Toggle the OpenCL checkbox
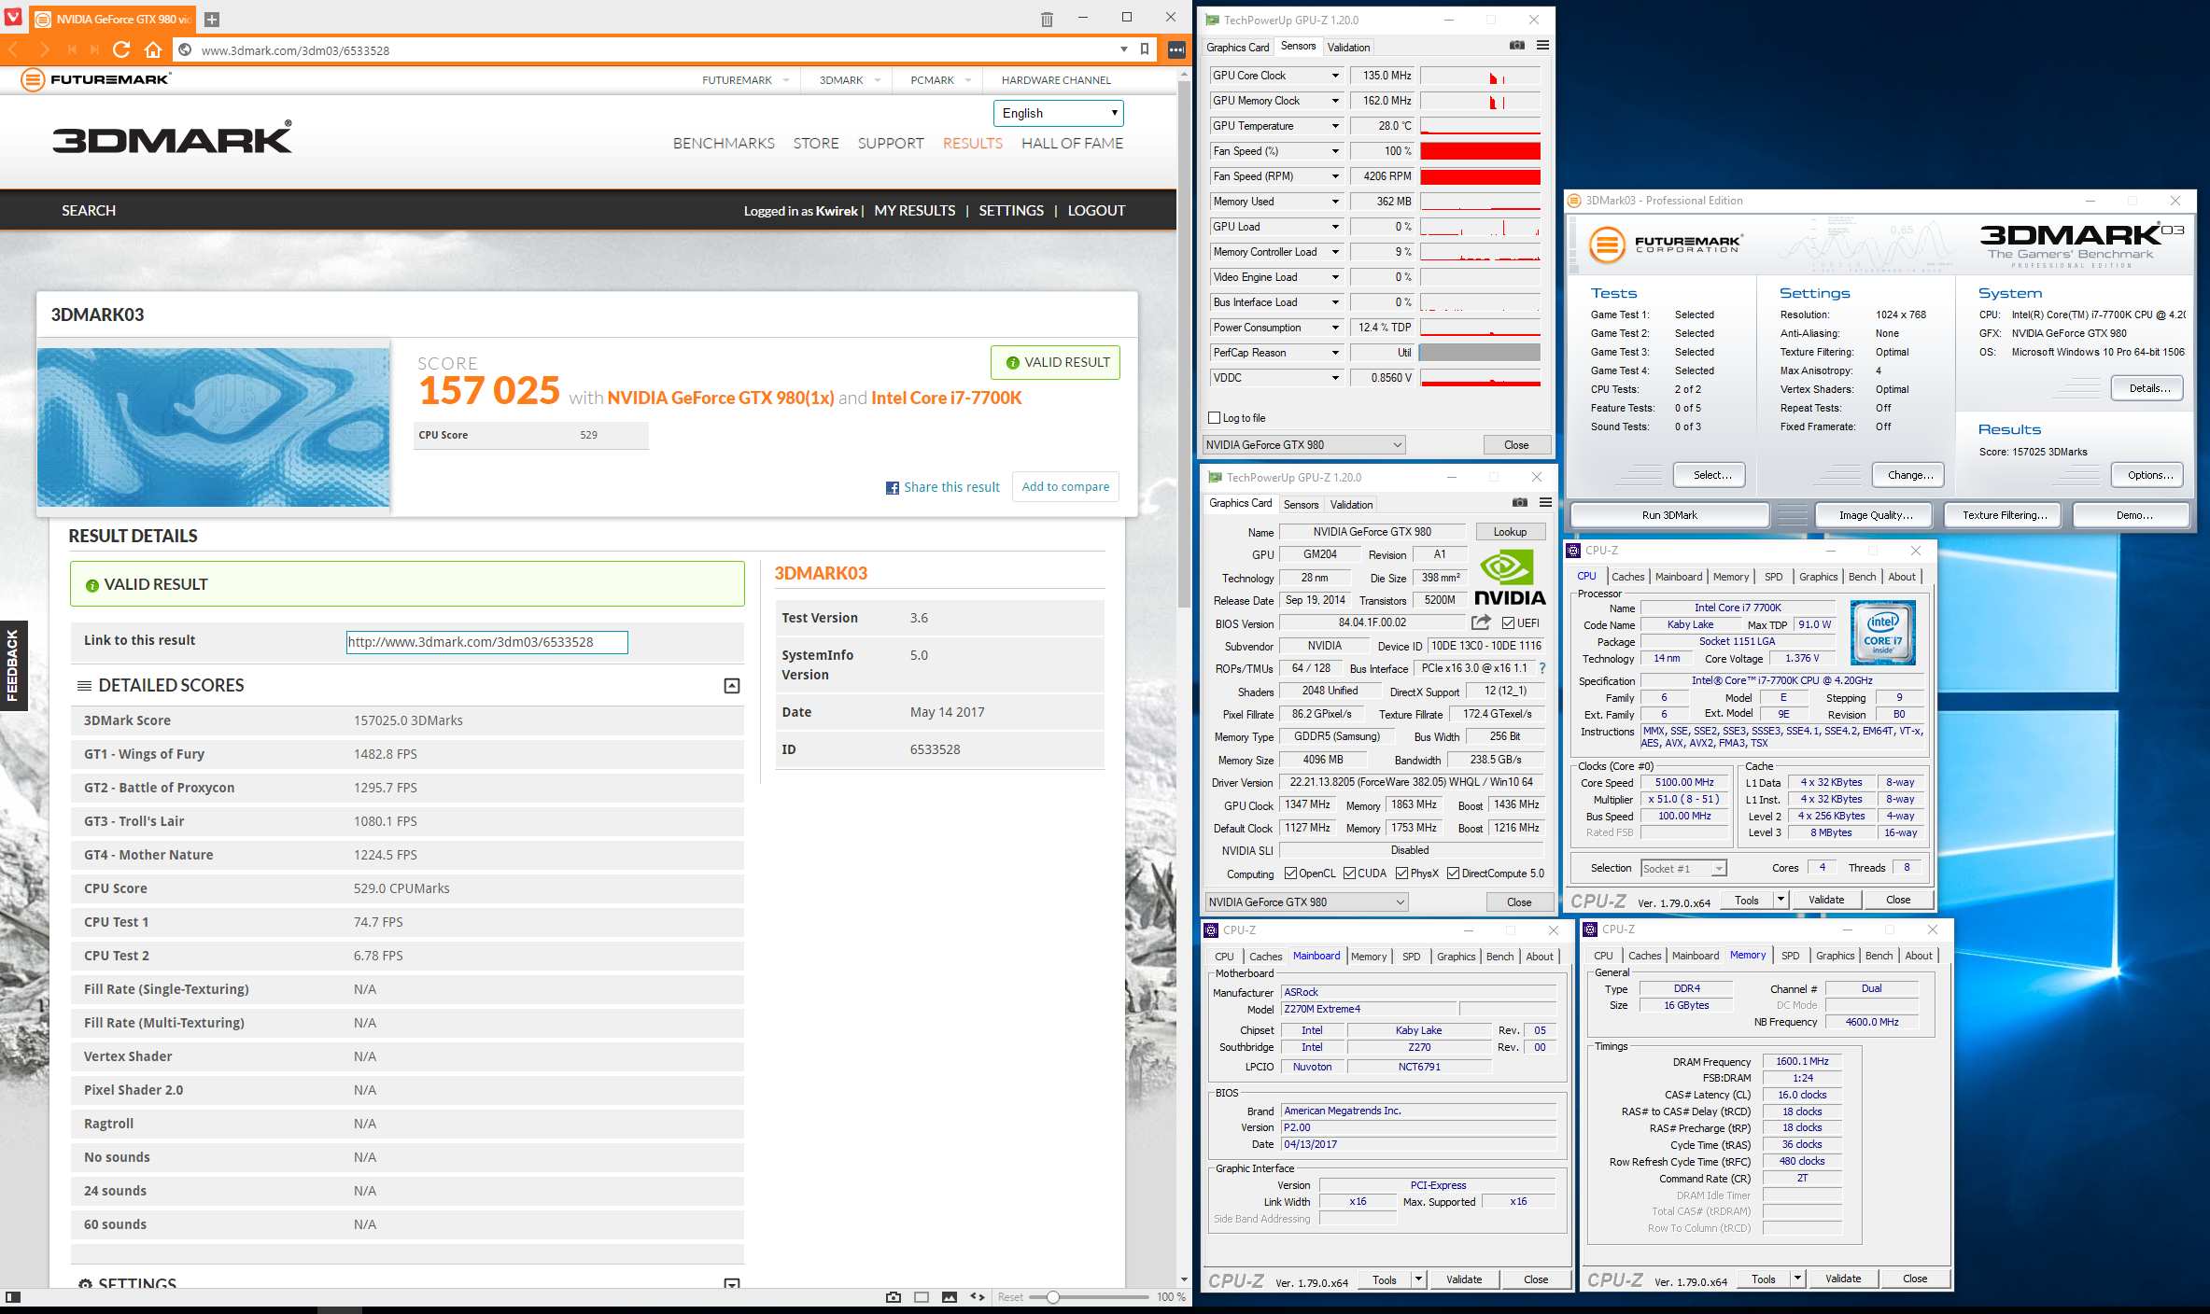Image resolution: width=2210 pixels, height=1314 pixels. 1290,874
